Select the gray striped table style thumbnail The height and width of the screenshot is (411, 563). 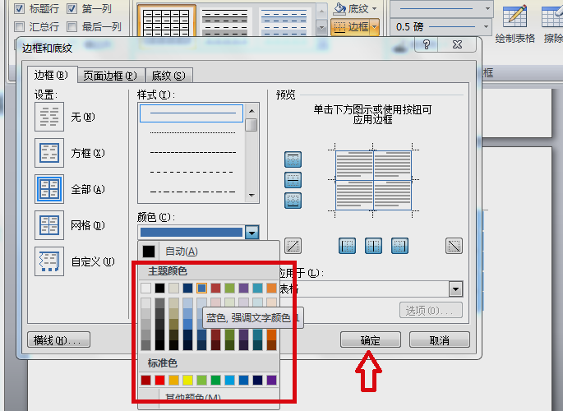pos(224,21)
